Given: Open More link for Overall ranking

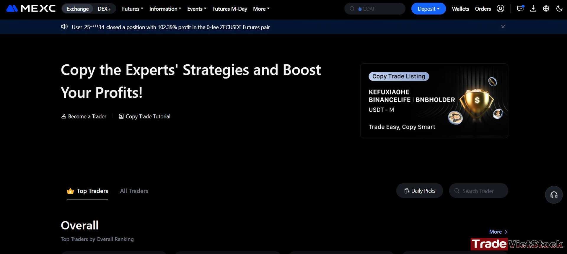Looking at the screenshot, I should point(498,232).
